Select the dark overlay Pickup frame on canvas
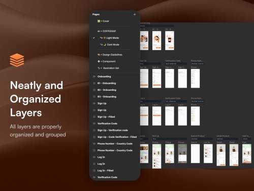Image resolution: width=254 pixels, height=191 pixels. click(182, 154)
